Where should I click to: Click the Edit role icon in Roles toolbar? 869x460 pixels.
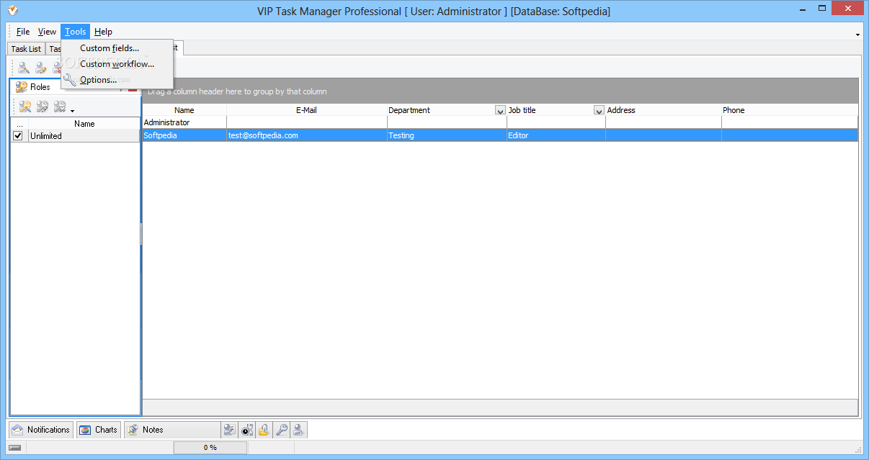(43, 107)
